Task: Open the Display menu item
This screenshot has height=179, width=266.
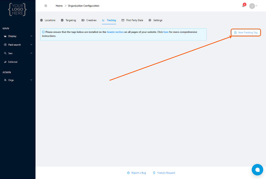Action: (18, 36)
